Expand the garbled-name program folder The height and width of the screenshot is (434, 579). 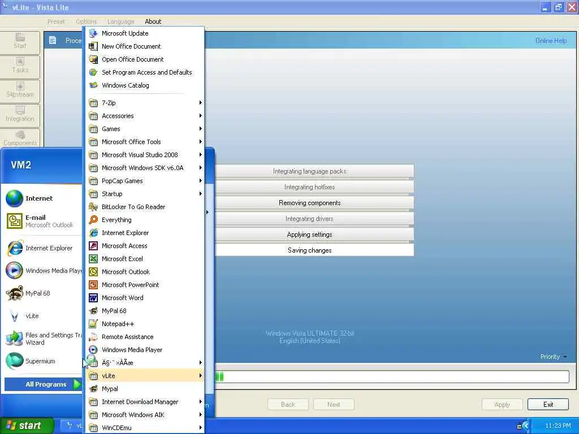(144, 363)
